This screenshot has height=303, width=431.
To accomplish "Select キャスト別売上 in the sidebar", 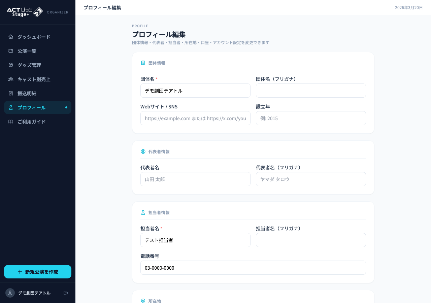I will (38, 79).
